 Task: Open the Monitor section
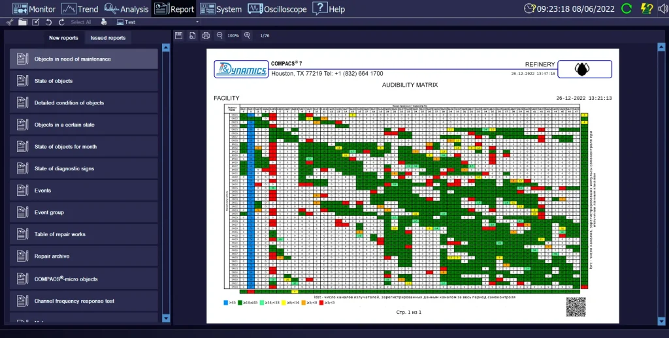click(34, 8)
